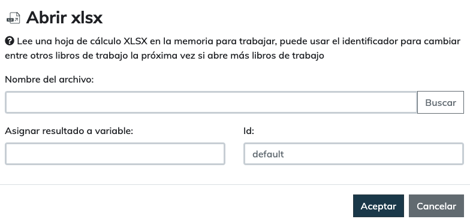The image size is (470, 222).
Task: Click the XLSX file icon beside the title
Action: click(x=13, y=18)
